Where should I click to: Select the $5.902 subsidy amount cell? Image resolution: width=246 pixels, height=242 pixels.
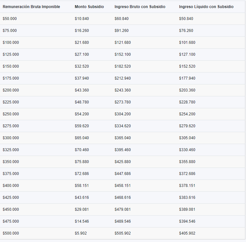[x=81, y=233]
